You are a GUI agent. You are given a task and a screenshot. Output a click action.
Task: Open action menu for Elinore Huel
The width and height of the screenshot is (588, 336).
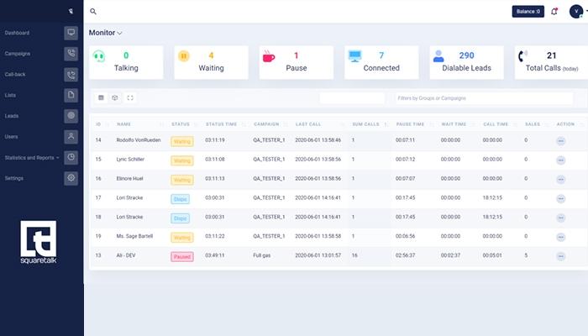coord(560,179)
